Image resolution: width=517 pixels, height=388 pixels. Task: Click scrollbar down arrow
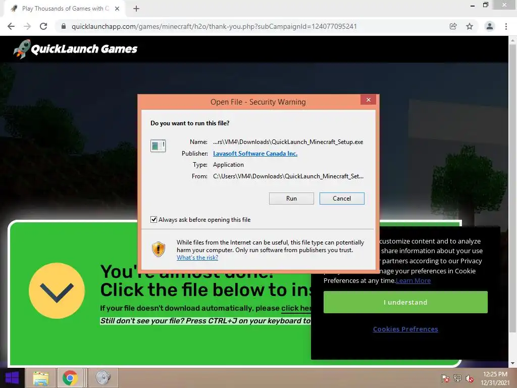pyautogui.click(x=512, y=363)
